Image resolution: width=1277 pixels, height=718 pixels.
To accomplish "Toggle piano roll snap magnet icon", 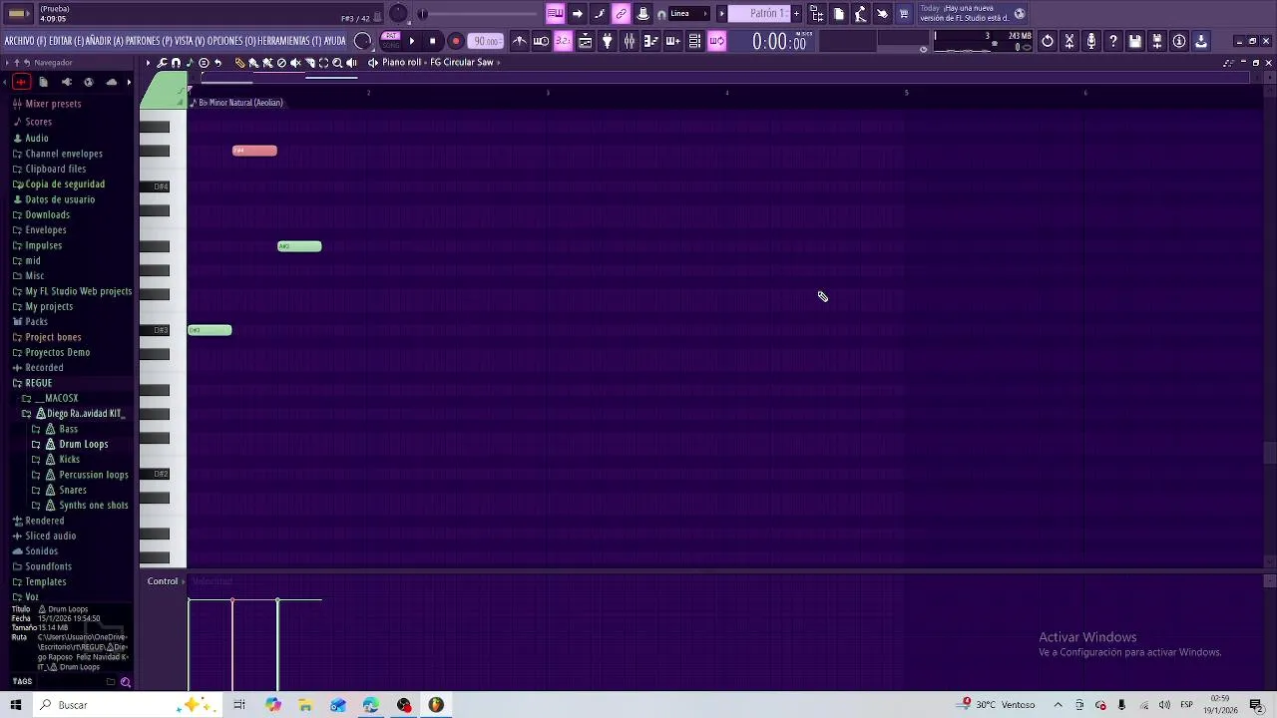I will point(176,63).
